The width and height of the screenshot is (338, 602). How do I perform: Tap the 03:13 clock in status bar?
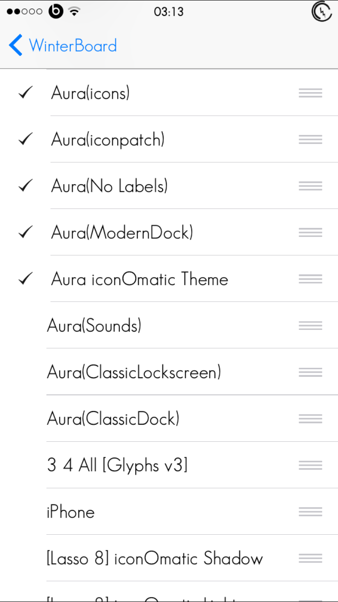tap(169, 12)
